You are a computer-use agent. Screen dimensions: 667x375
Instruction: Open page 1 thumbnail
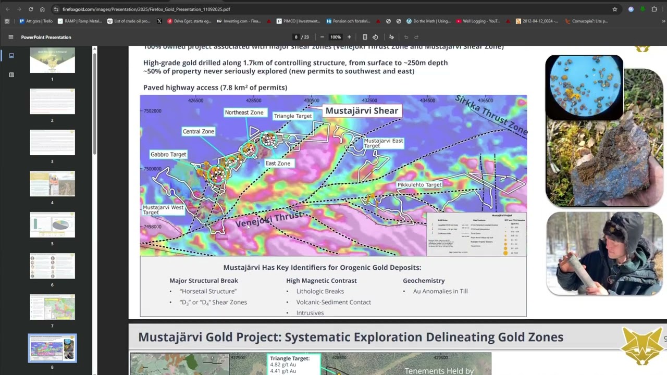pyautogui.click(x=52, y=60)
